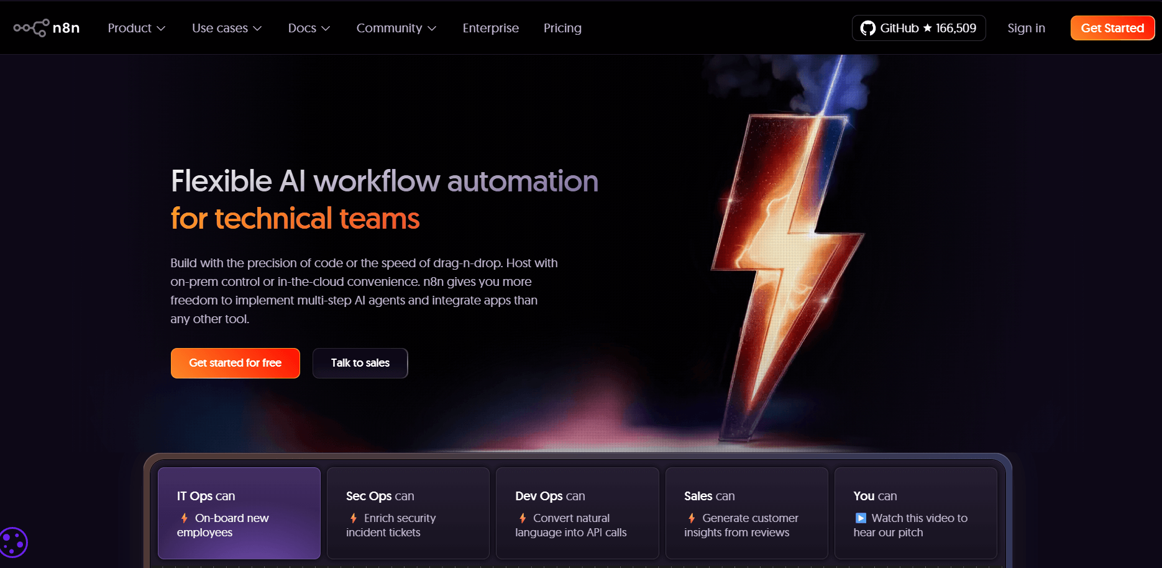Expand the Product dropdown menu
Viewport: 1162px width, 568px height.
pyautogui.click(x=136, y=28)
